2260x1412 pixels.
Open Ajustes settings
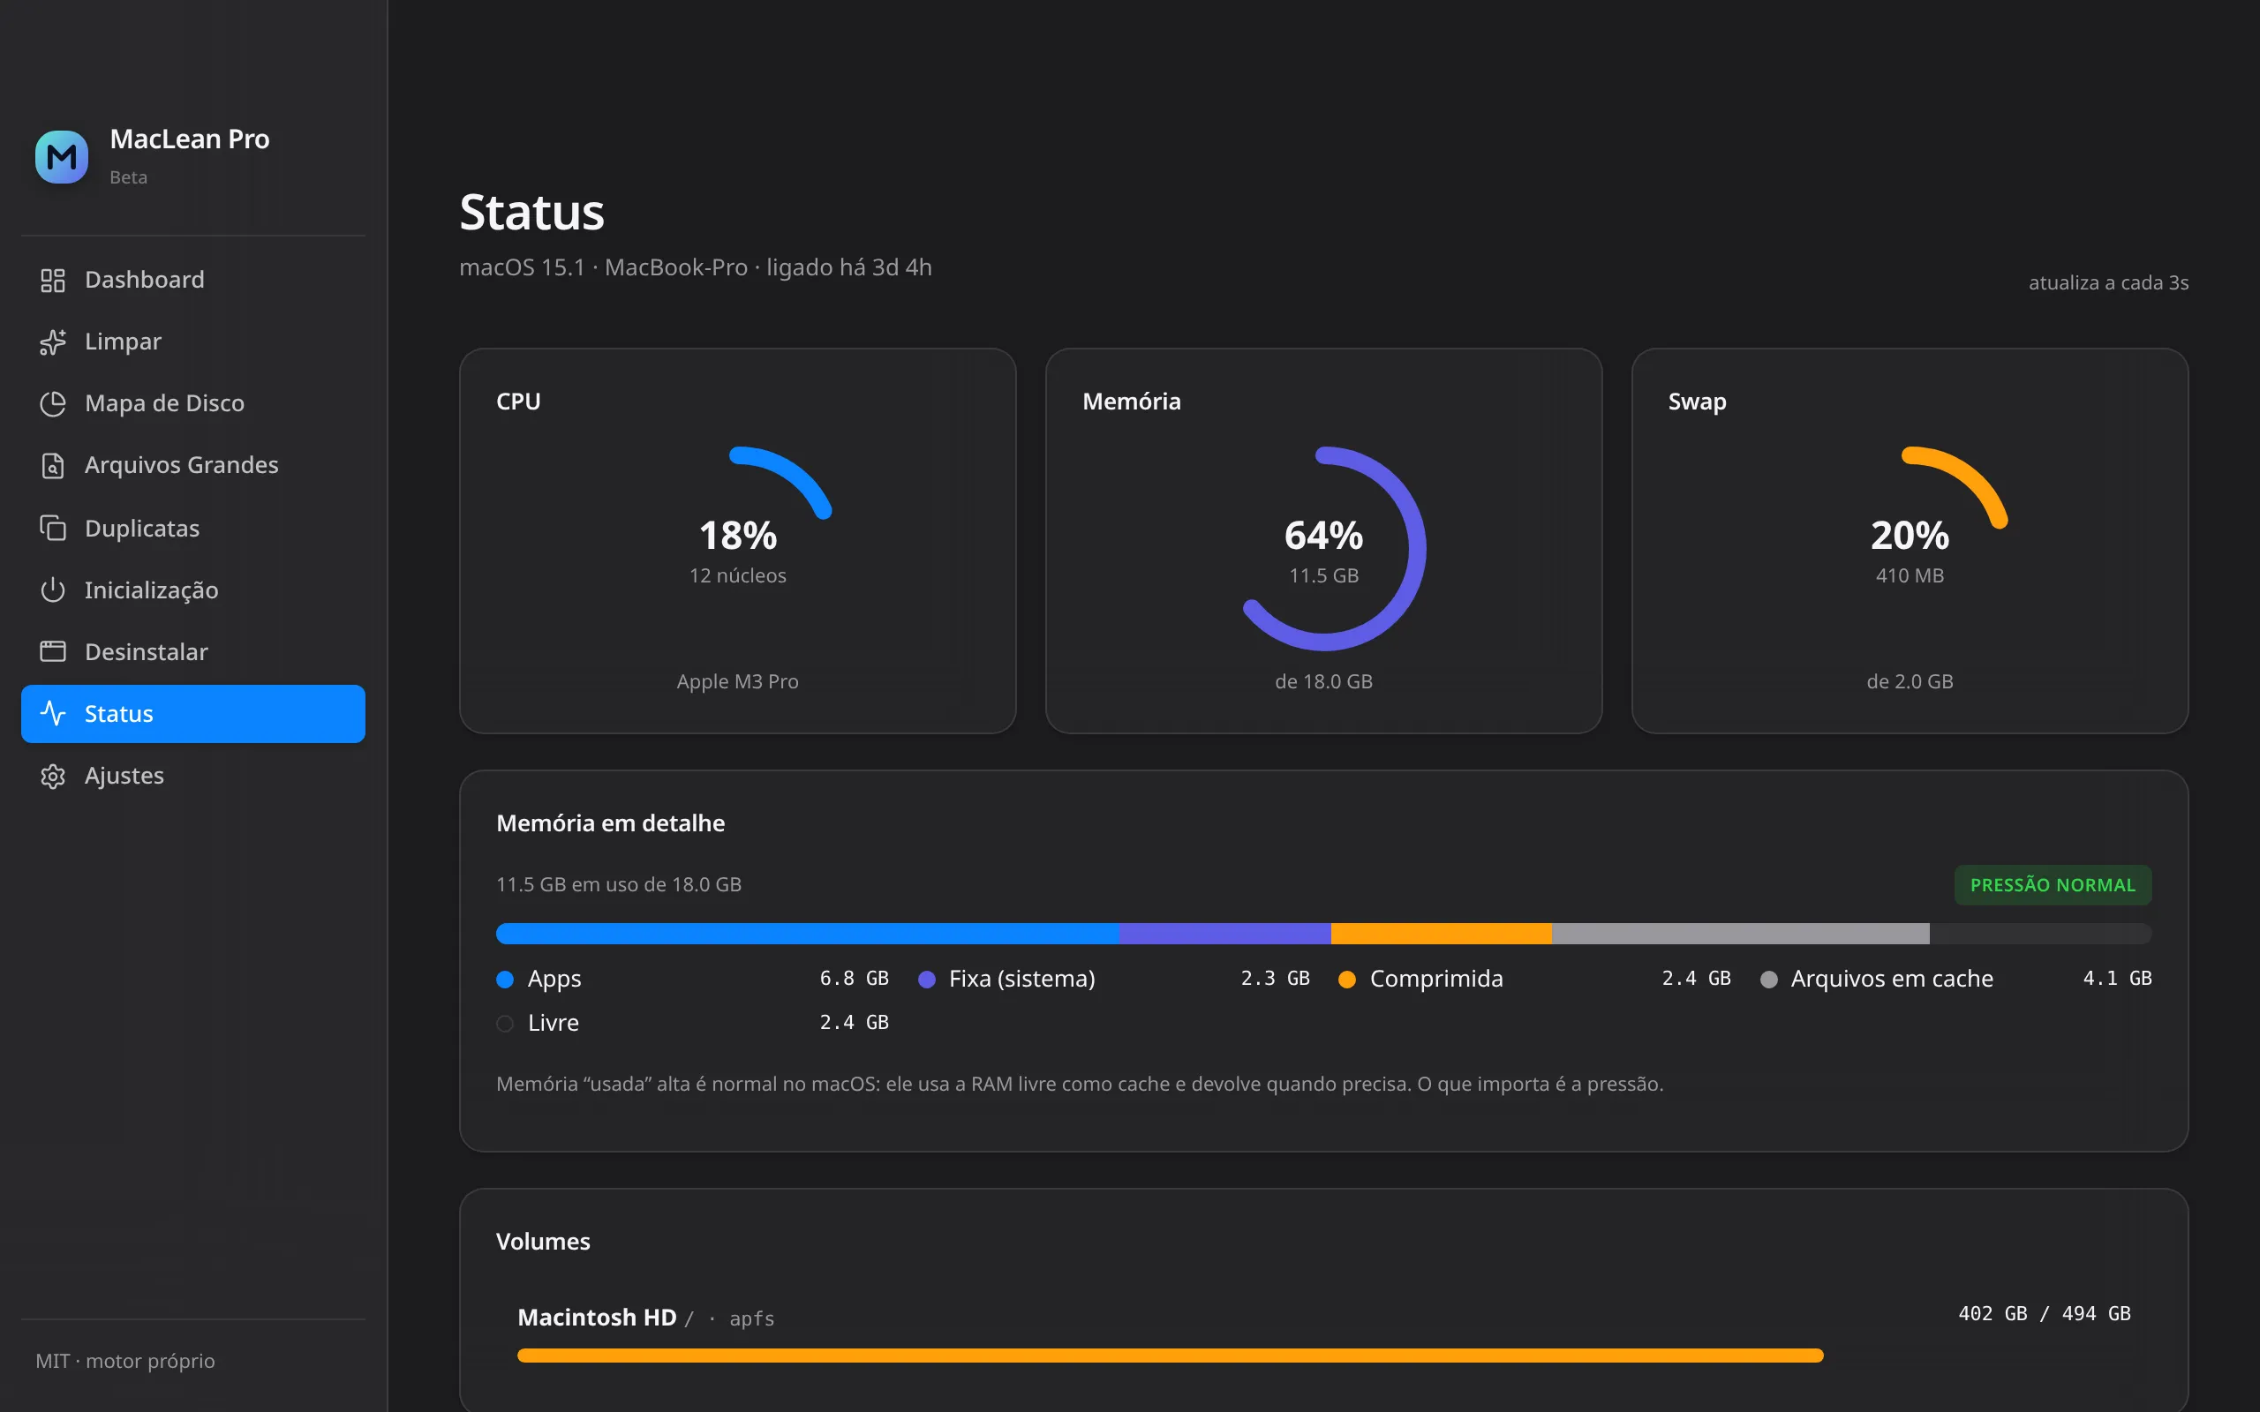(193, 776)
